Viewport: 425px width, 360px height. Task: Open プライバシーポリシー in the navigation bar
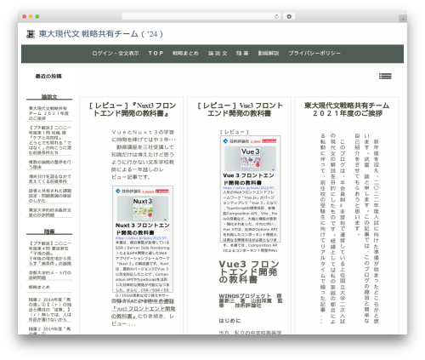pyautogui.click(x=314, y=54)
